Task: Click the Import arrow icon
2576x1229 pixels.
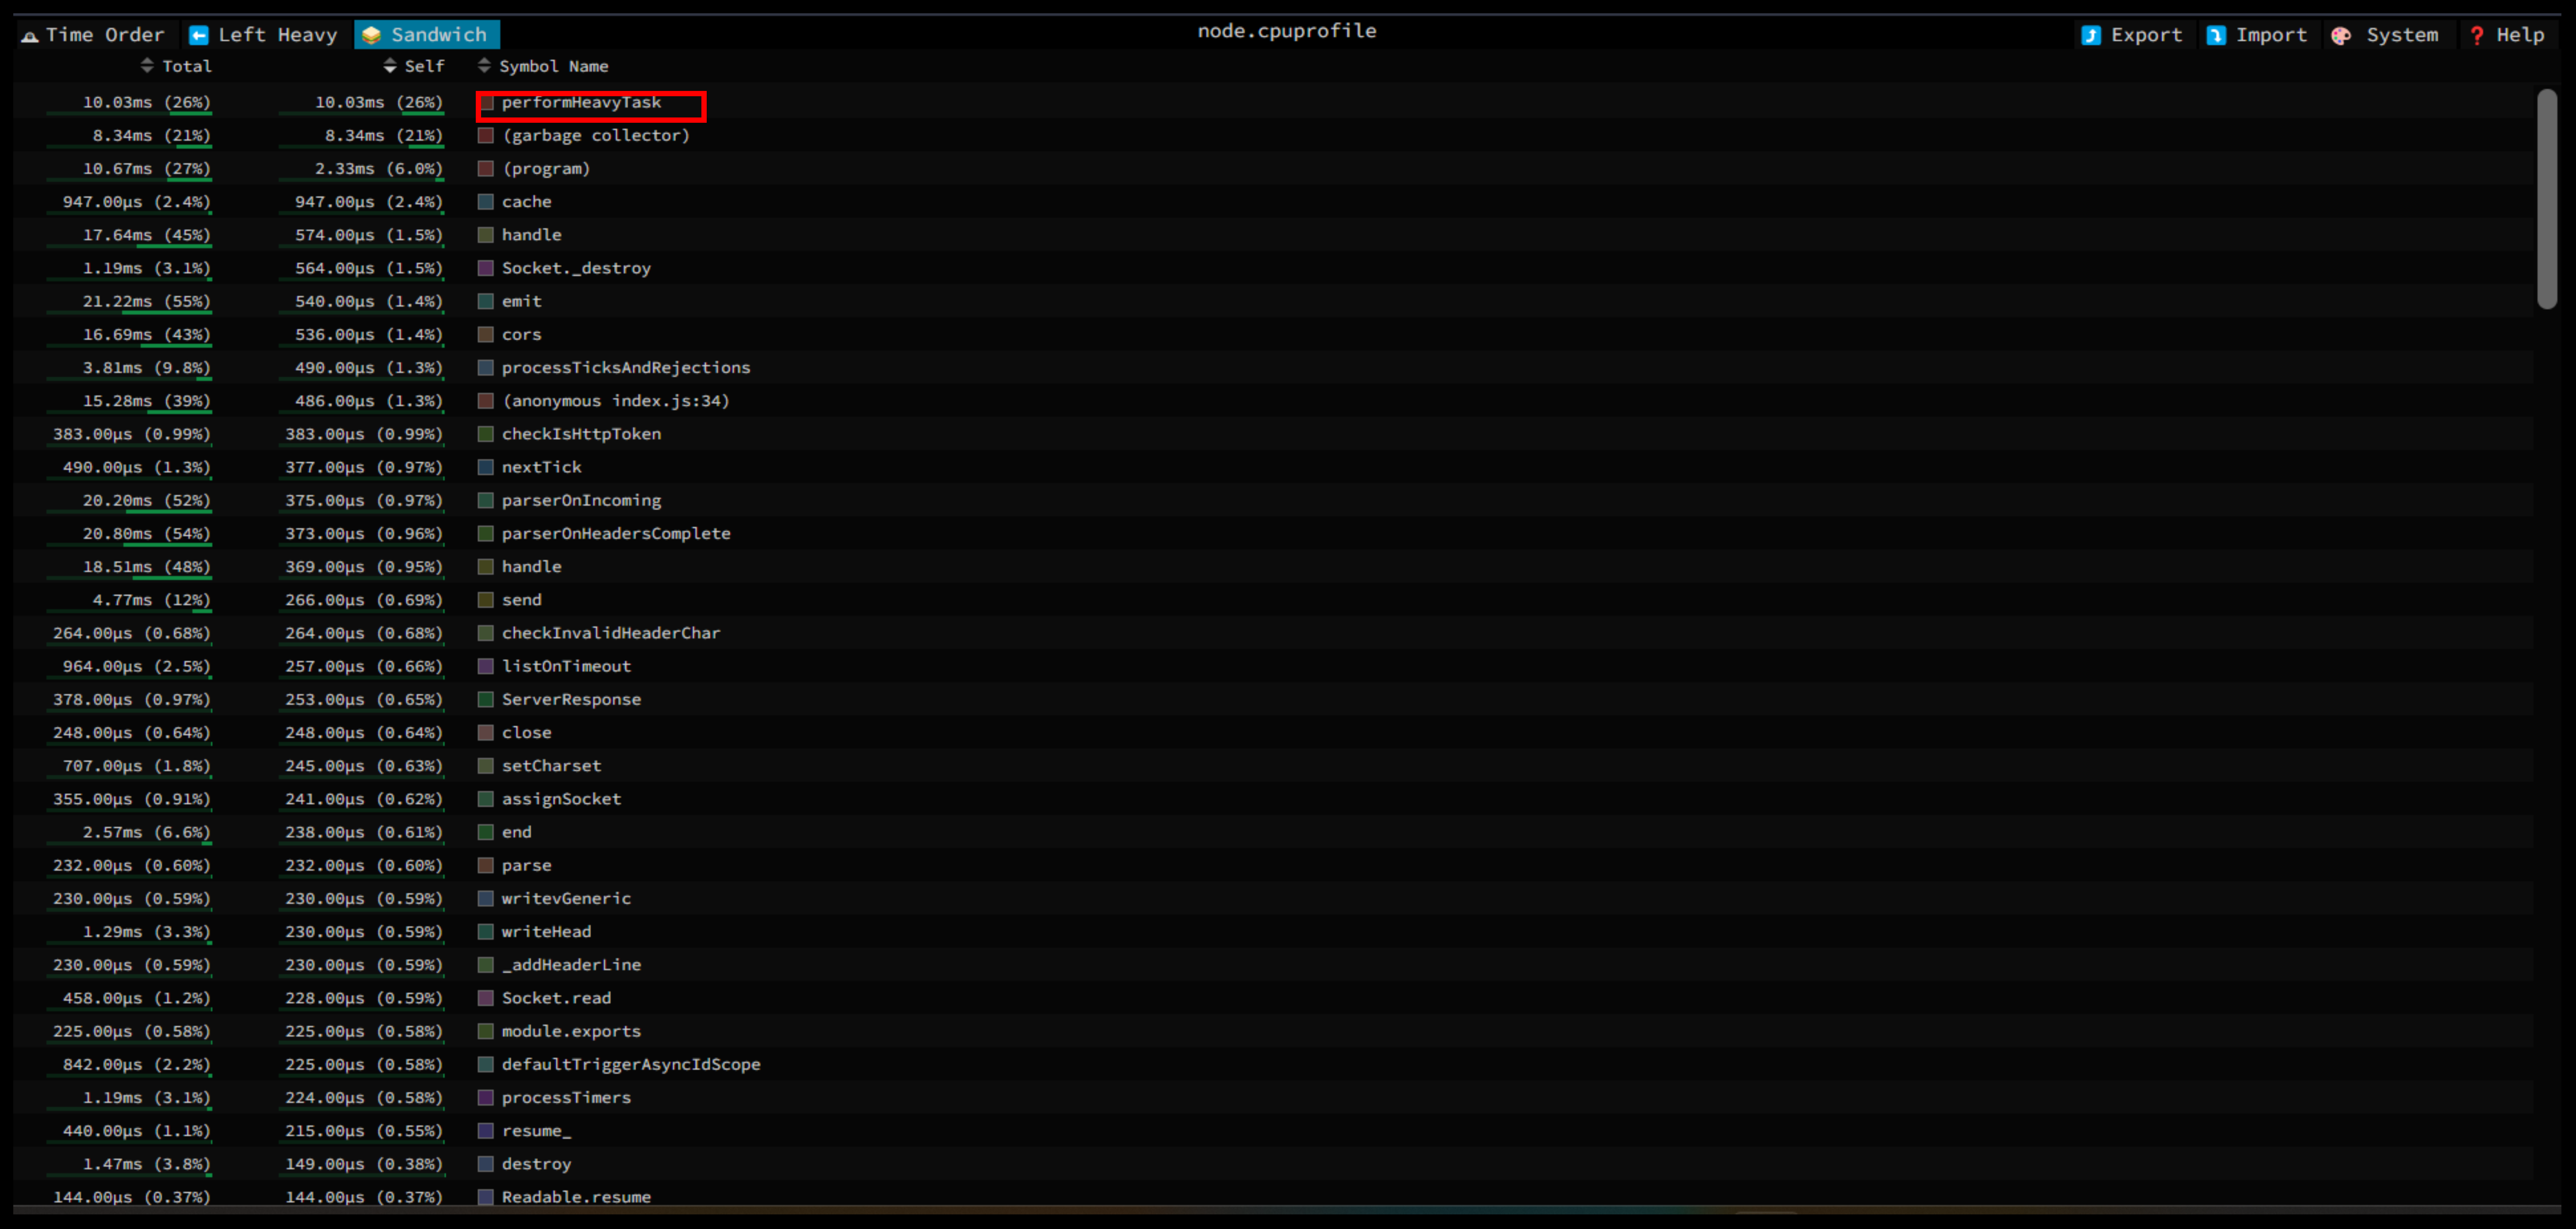Action: 2216,35
